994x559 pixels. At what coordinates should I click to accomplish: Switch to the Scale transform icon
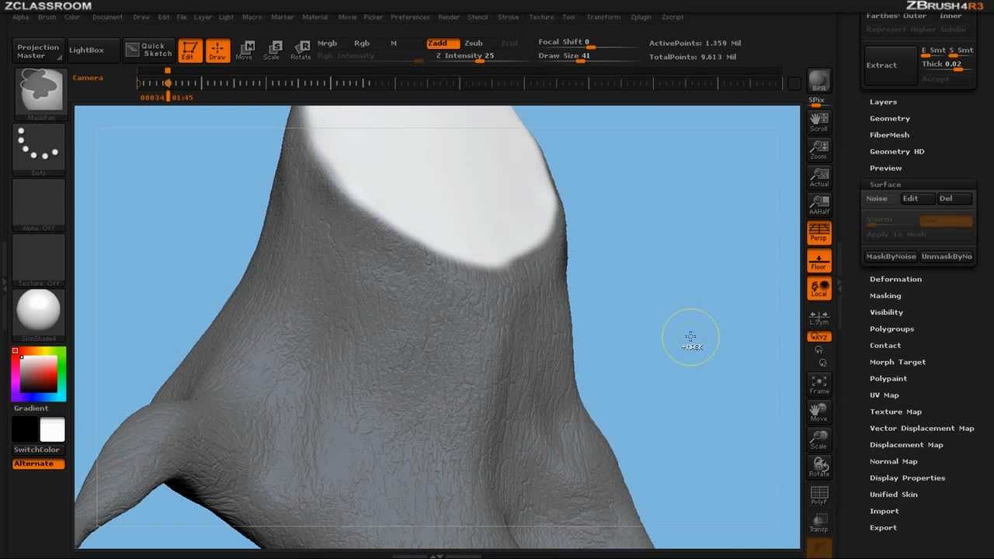click(272, 50)
